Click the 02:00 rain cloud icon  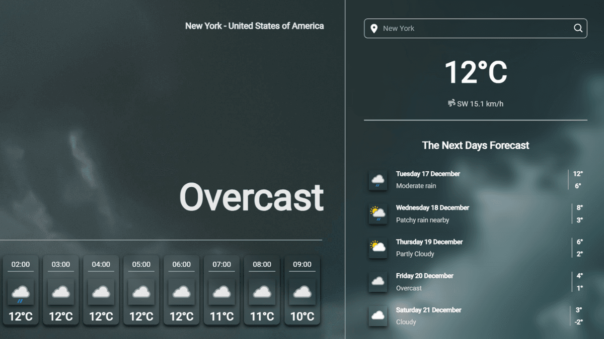[21, 292]
